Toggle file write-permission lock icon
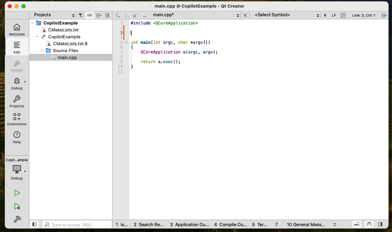 pyautogui.click(x=135, y=15)
